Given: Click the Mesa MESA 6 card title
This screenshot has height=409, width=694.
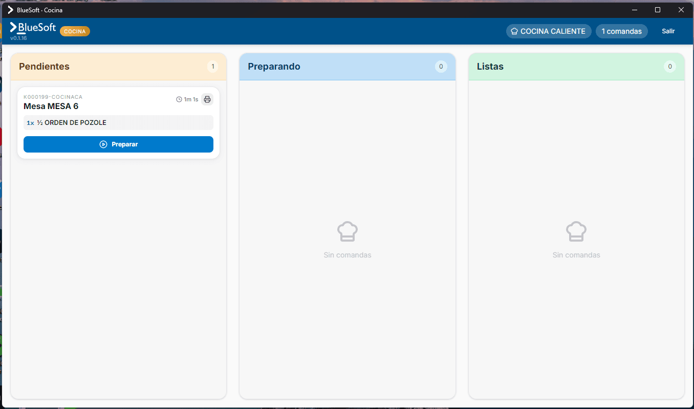Looking at the screenshot, I should [x=51, y=106].
